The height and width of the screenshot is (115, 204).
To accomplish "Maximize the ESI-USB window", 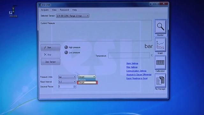I will (x=157, y=4).
